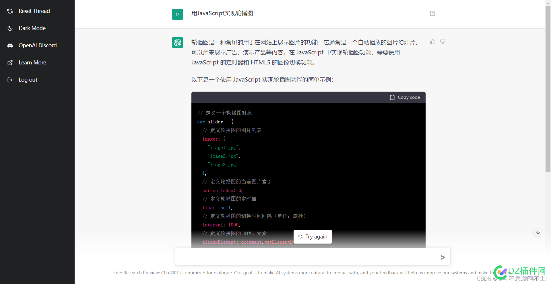Click the Reset Thread refresh icon
Viewport: 551px width, 284px height.
tap(10, 11)
